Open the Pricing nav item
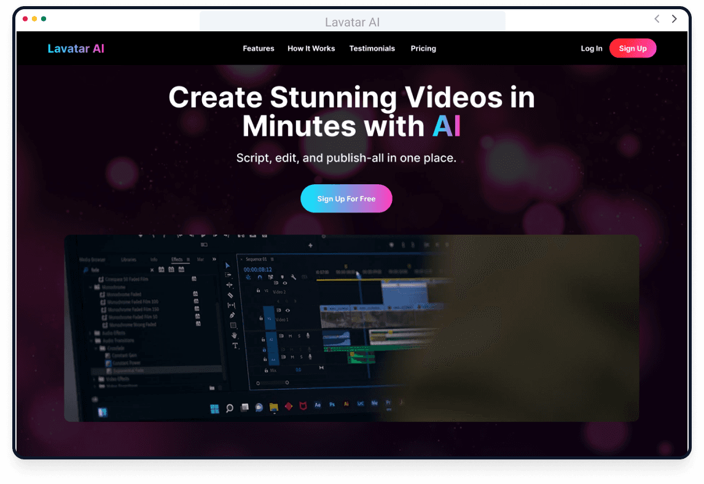The height and width of the screenshot is (484, 704). coord(423,49)
